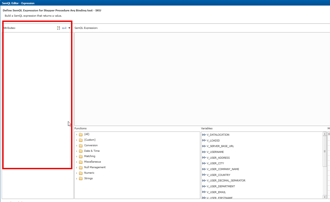
Task: Click the variable icon beside V_USERNAME
Action: click(x=204, y=152)
